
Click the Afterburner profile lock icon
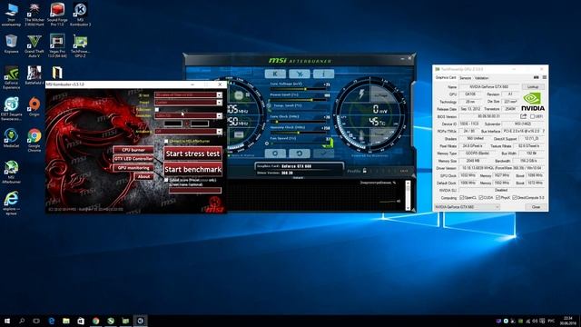pos(365,171)
